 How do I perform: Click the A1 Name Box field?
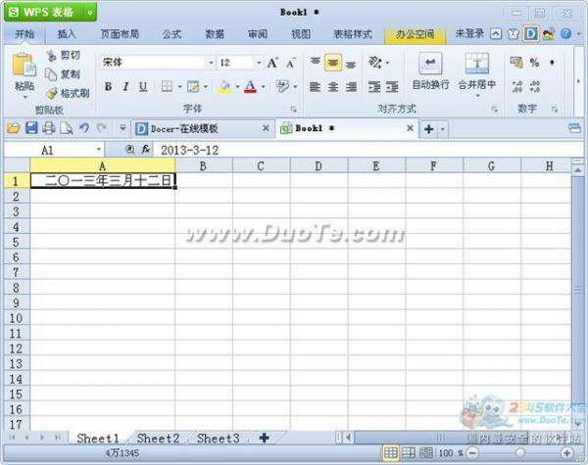(53, 150)
